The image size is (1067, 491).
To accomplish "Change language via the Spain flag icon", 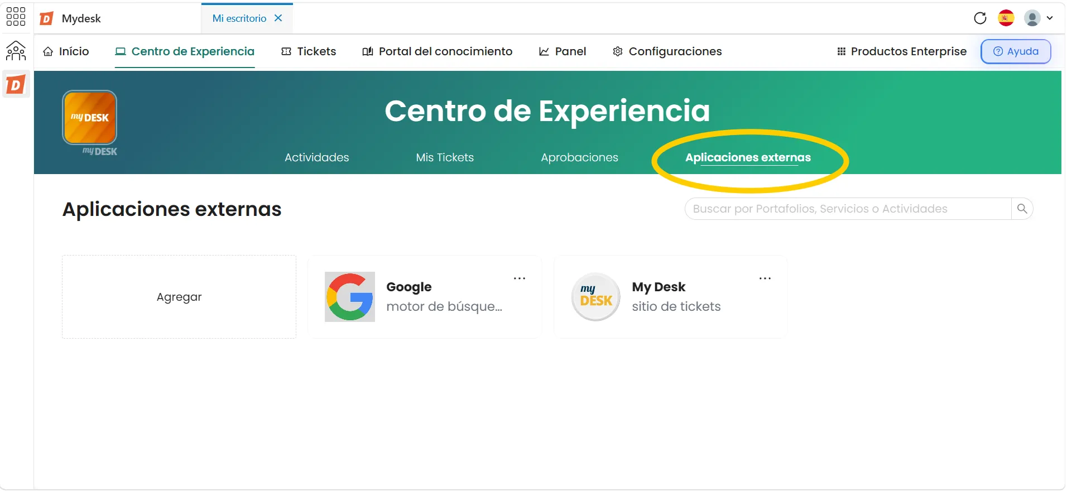I will 1006,18.
